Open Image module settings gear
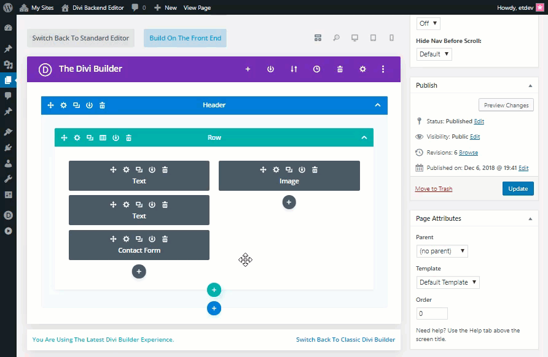The image size is (548, 357). coord(276,169)
